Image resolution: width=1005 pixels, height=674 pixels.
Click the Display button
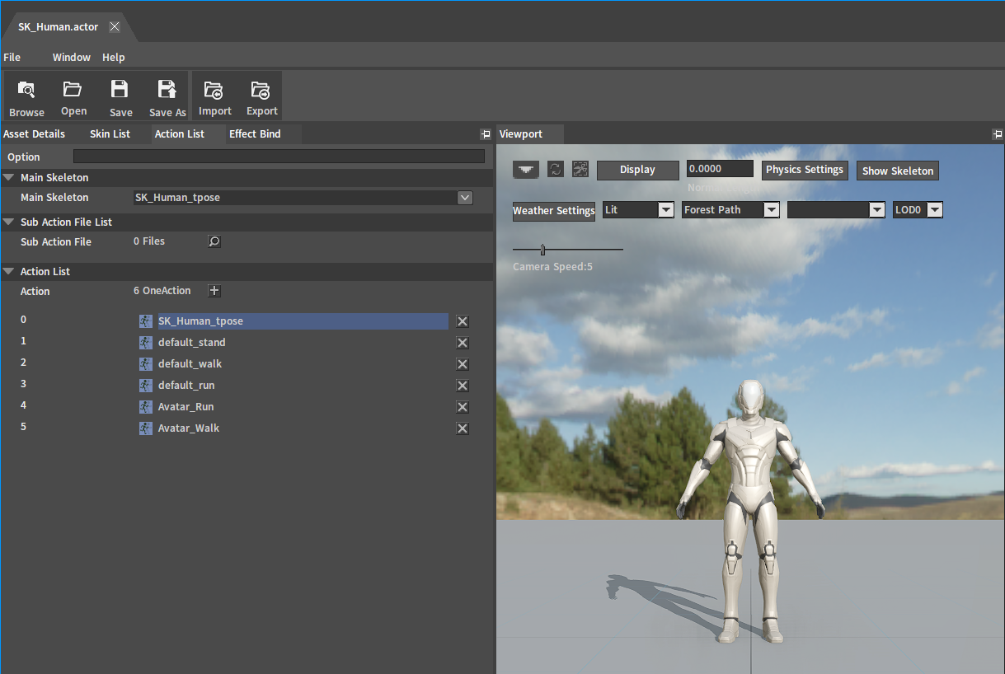pyautogui.click(x=637, y=170)
